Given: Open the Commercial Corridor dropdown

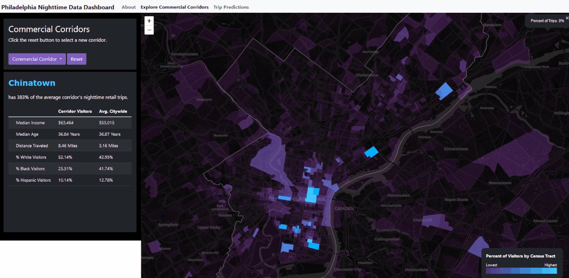Looking at the screenshot, I should click(37, 59).
